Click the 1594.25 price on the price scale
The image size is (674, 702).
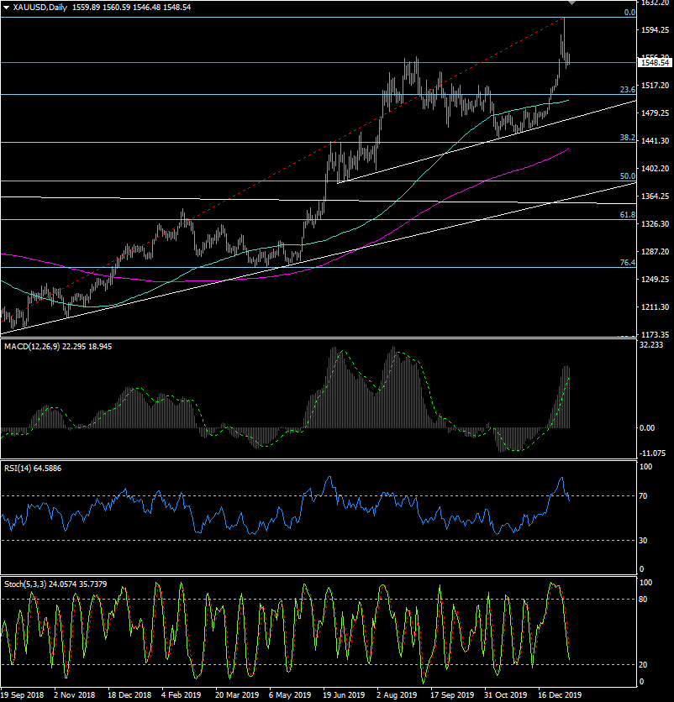pyautogui.click(x=655, y=30)
